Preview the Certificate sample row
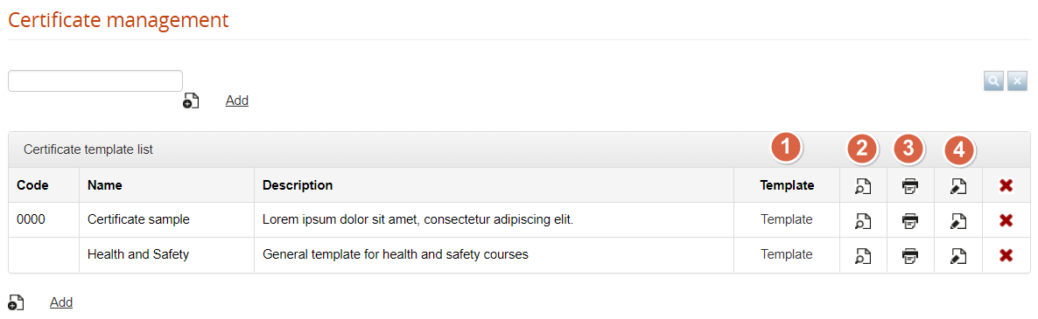1038x319 pixels. tap(863, 220)
